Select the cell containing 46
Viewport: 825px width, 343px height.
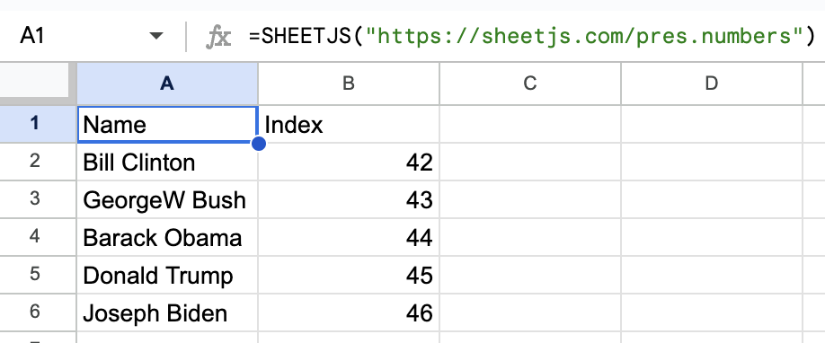pyautogui.click(x=349, y=312)
